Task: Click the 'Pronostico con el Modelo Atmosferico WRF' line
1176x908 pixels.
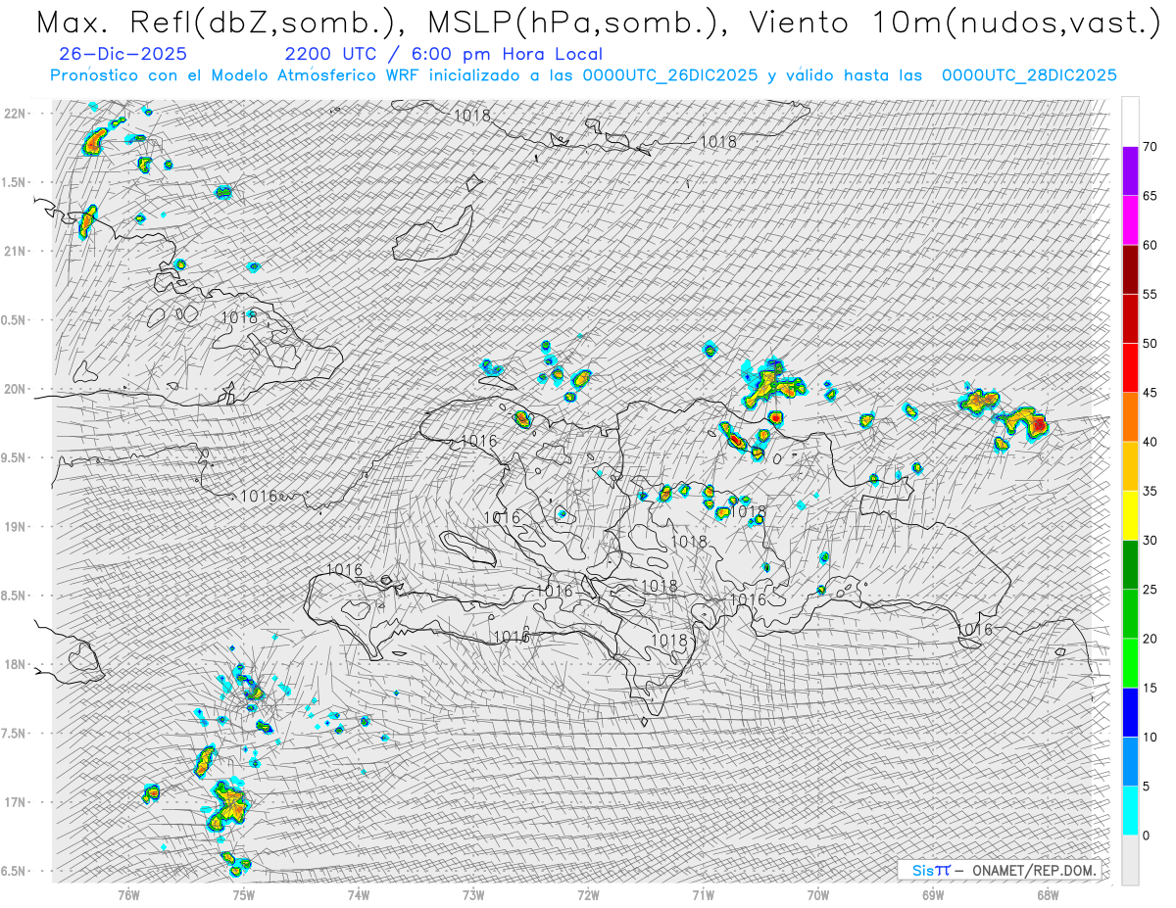Action: point(583,75)
